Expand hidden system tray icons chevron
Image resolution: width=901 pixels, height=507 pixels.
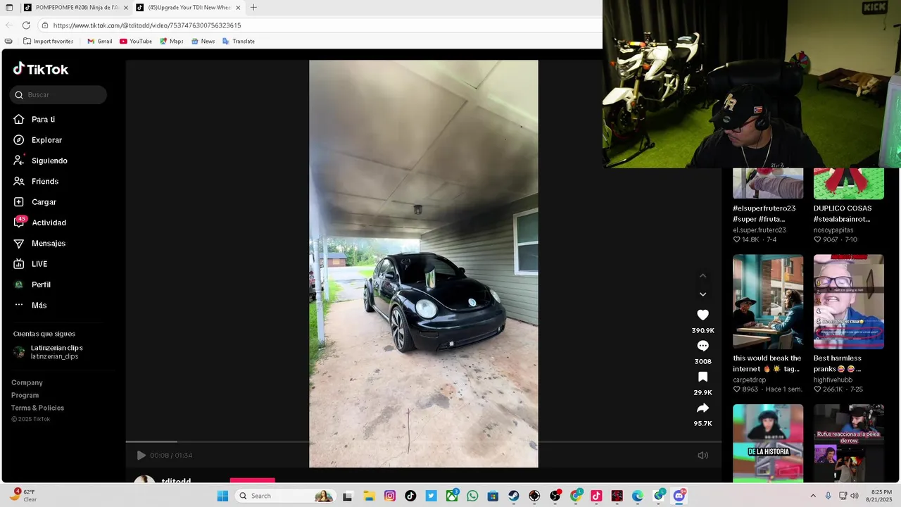(x=813, y=496)
